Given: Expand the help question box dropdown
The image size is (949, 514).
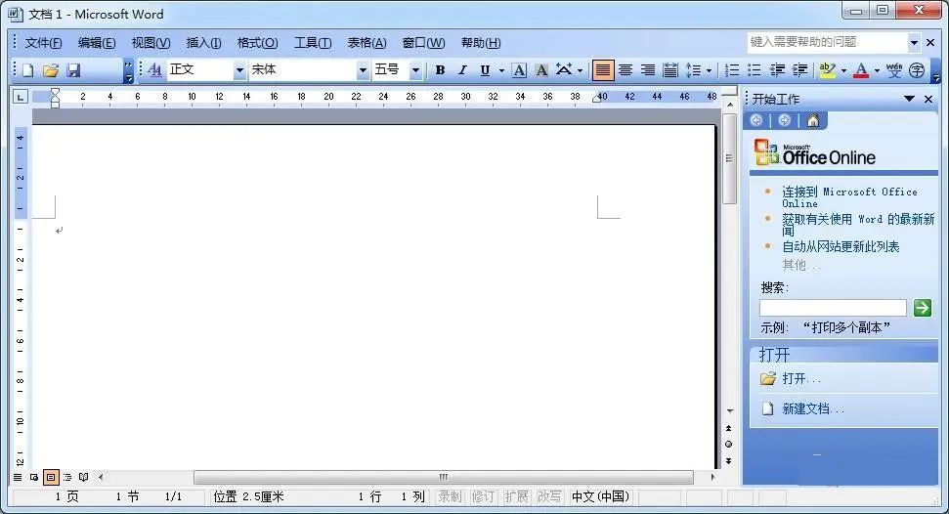Looking at the screenshot, I should tap(914, 43).
